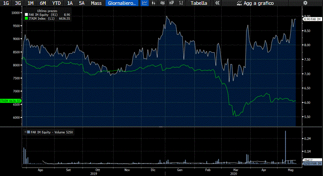The width and height of the screenshot is (323, 176).
Task: Select the candlestick chart icon
Action: 163,3
